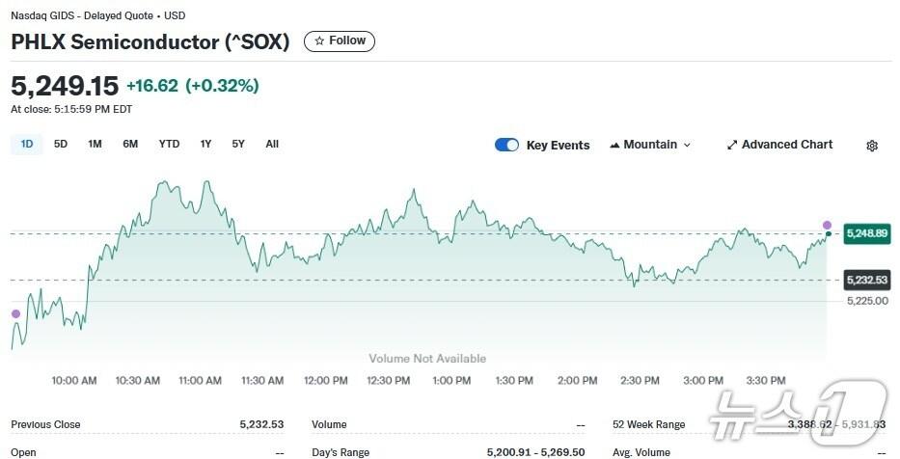
Task: Select the YTD range tab
Action: pos(169,144)
